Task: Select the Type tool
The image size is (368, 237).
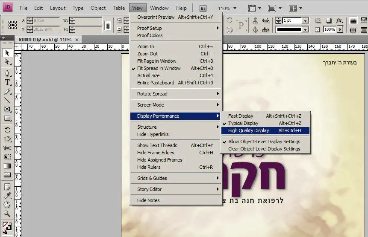Action: click(7, 82)
